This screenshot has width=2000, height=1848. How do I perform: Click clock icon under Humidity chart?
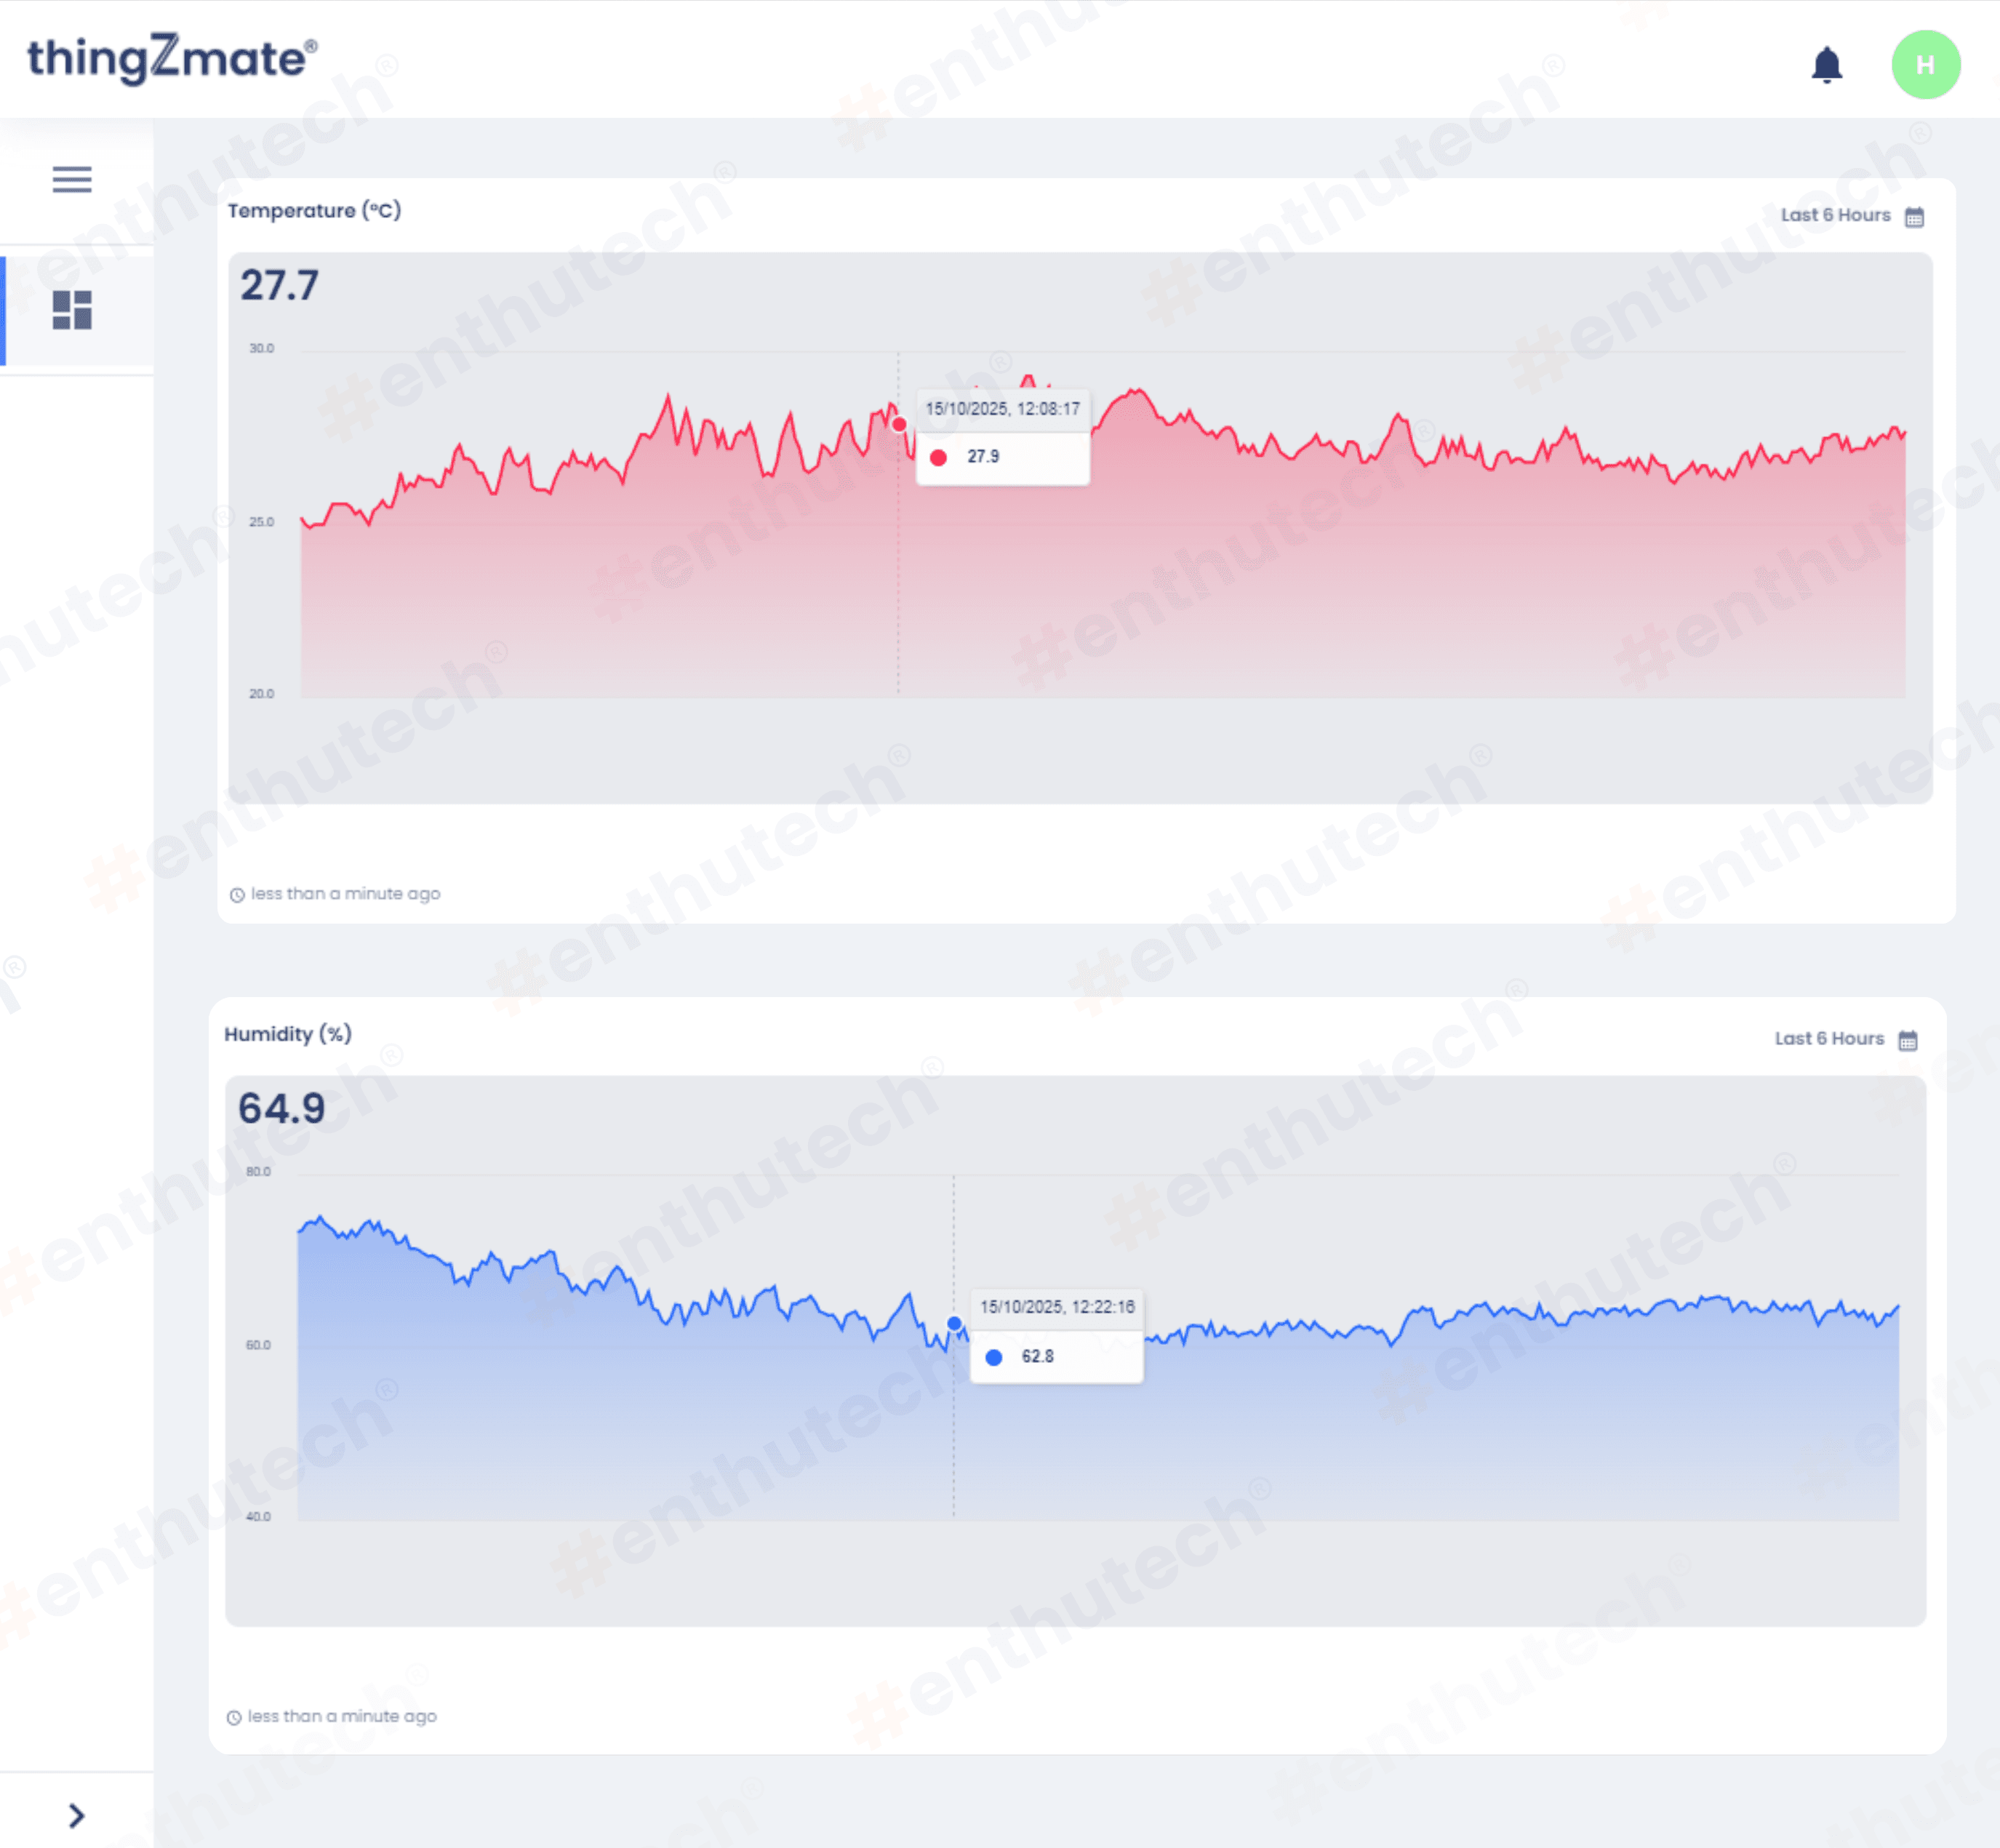click(x=234, y=1717)
